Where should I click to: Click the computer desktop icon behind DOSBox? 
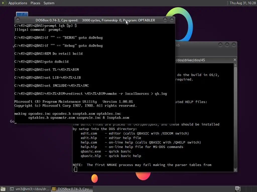coord(22,14)
